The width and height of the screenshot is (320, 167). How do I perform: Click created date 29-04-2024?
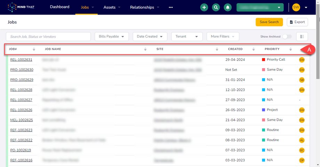pyautogui.click(x=235, y=60)
